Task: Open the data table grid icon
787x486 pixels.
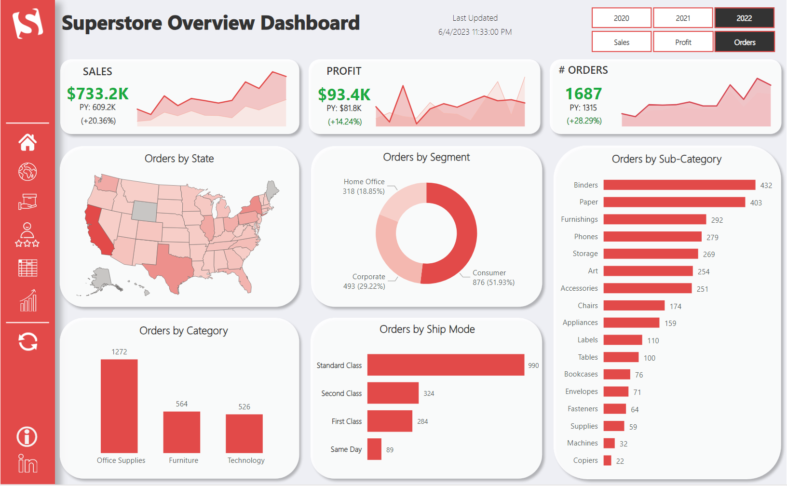Action: click(x=27, y=268)
